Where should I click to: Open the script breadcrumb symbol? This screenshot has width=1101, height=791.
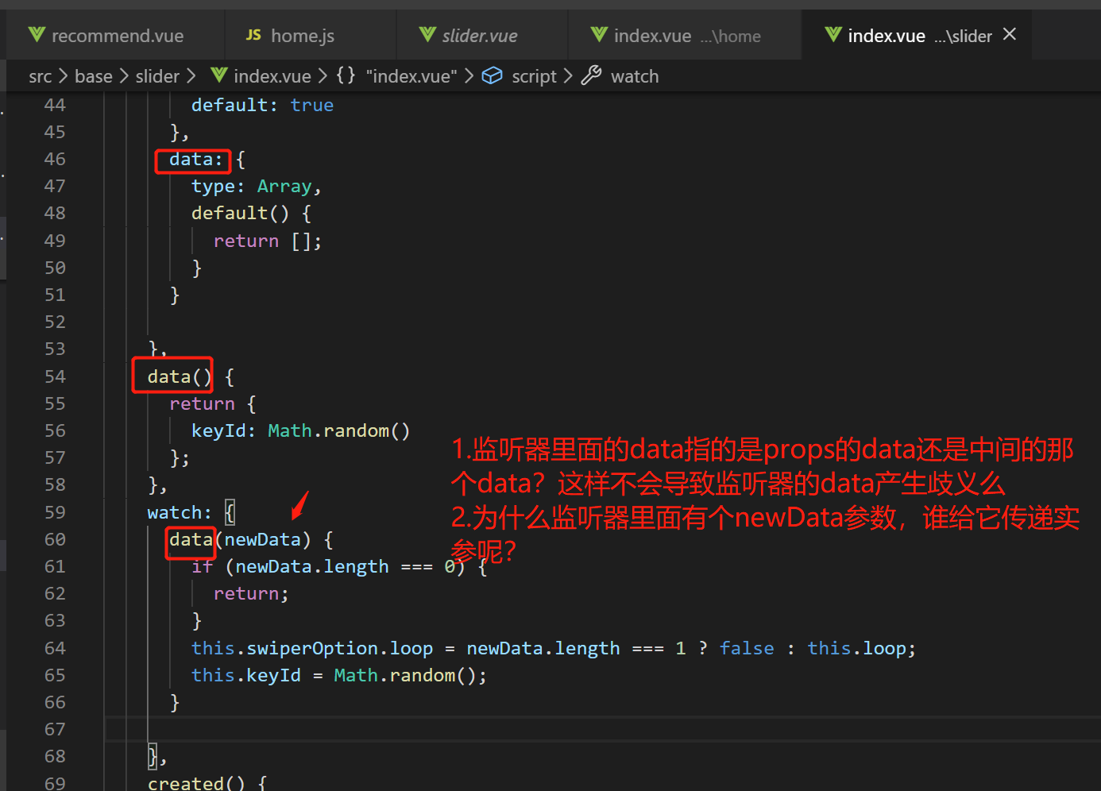(x=534, y=76)
